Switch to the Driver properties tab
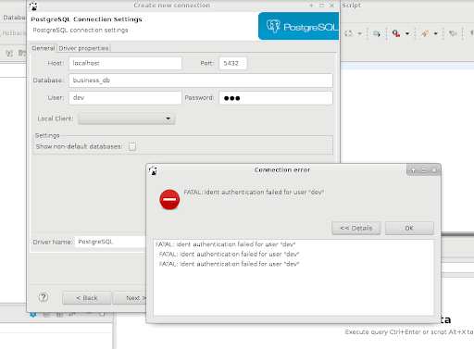Image resolution: width=474 pixels, height=349 pixels. click(83, 48)
